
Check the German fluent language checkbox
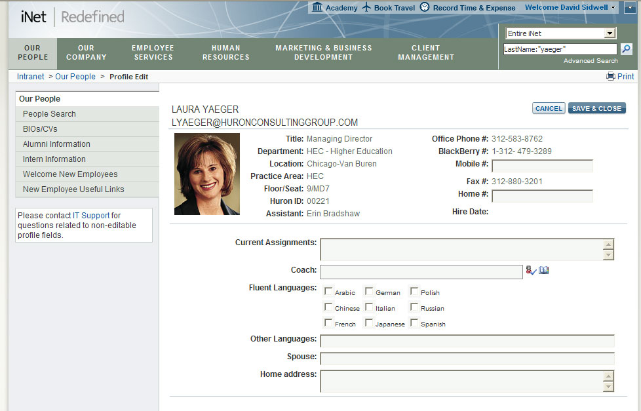tap(369, 291)
